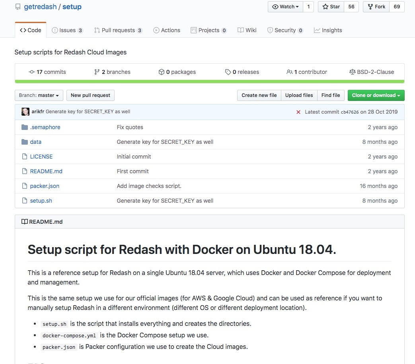Image resolution: width=415 pixels, height=364 pixels.
Task: Open the Pull requests tab
Action: pos(118,30)
